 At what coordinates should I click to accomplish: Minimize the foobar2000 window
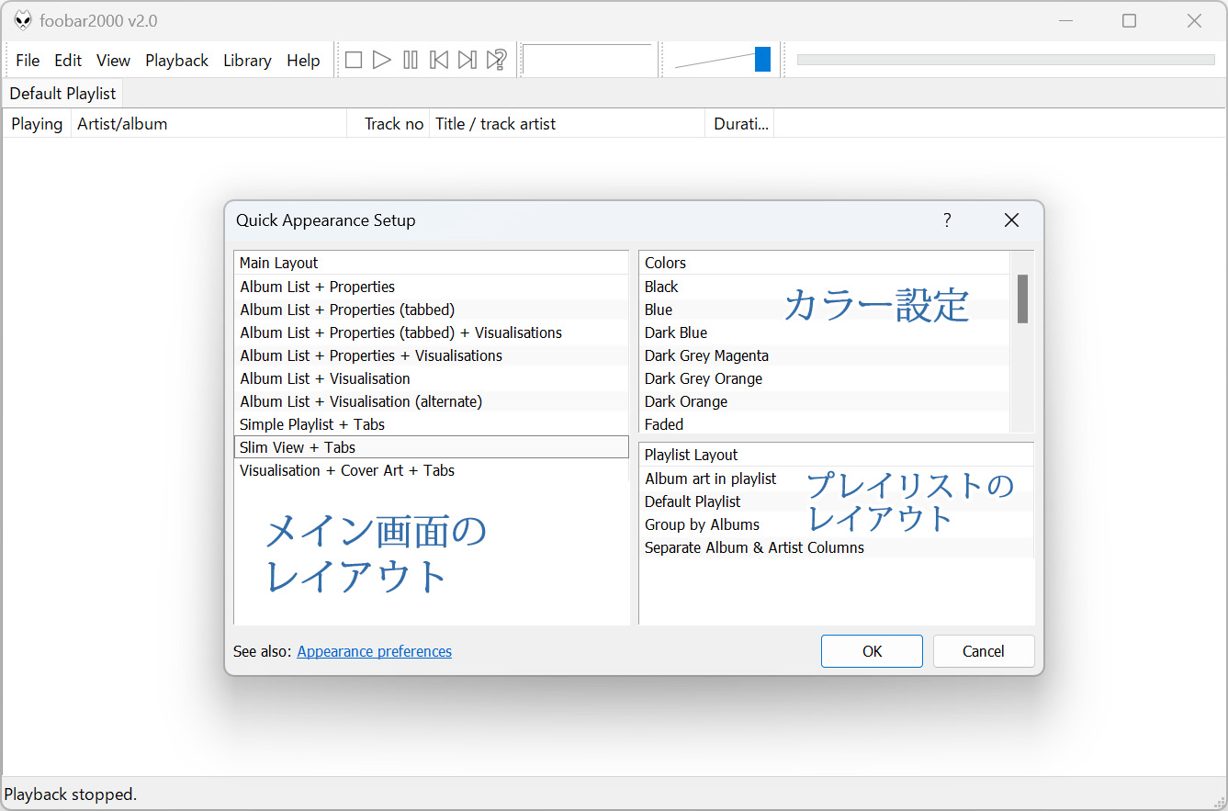point(1065,20)
